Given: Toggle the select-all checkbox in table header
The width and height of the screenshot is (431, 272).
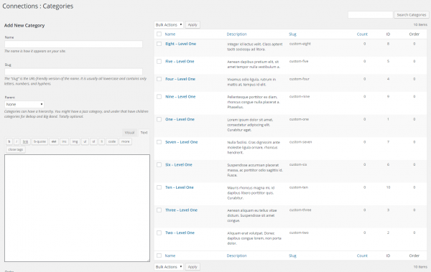Looking at the screenshot, I should coord(159,34).
